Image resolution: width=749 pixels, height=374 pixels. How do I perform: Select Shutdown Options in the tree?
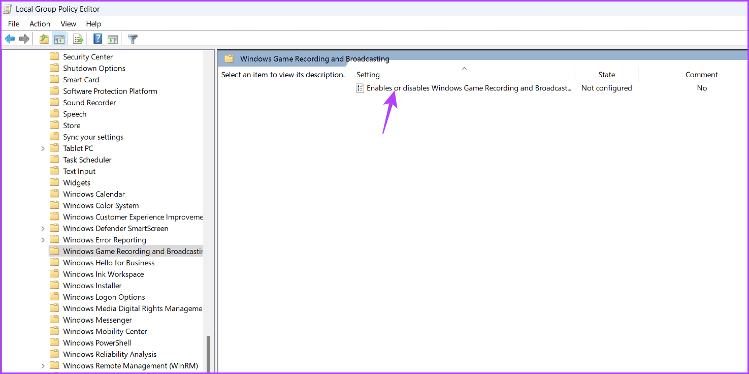click(x=94, y=68)
